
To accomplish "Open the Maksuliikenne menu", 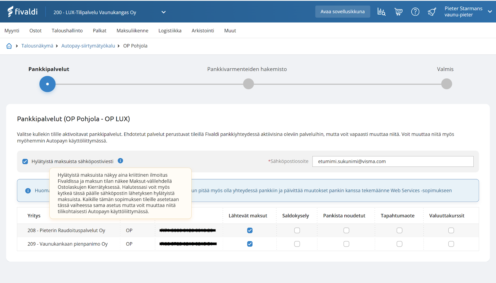I will [x=132, y=31].
